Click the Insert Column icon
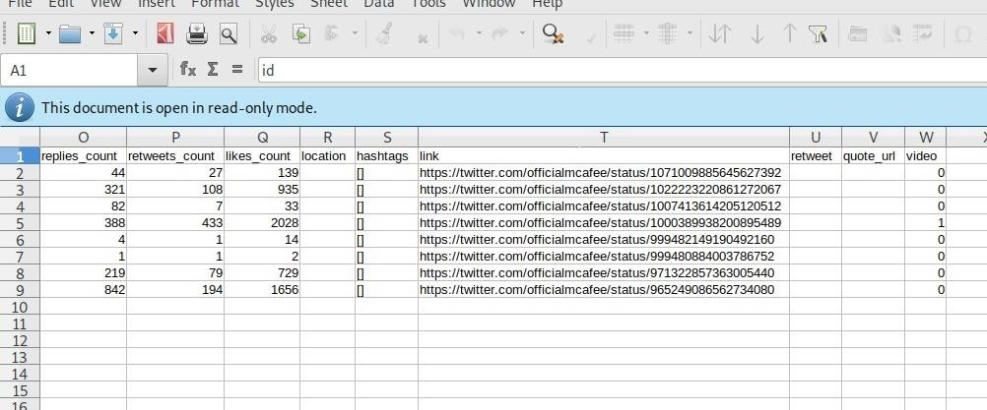Viewport: 987px width, 410px height. coord(667,33)
